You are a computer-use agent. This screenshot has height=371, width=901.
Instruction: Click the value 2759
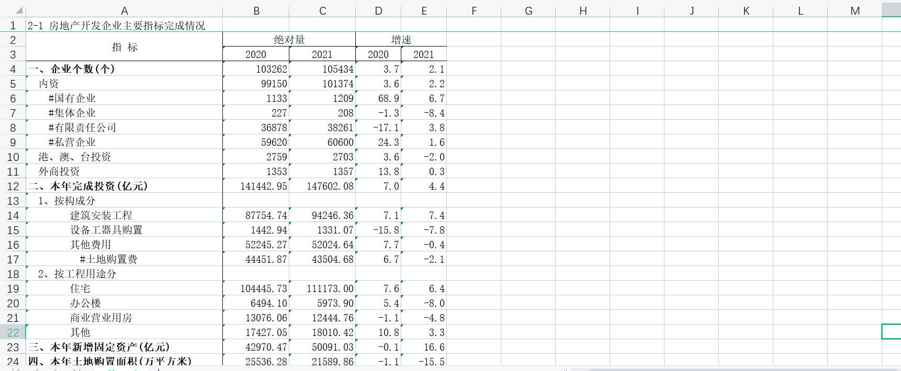[277, 157]
